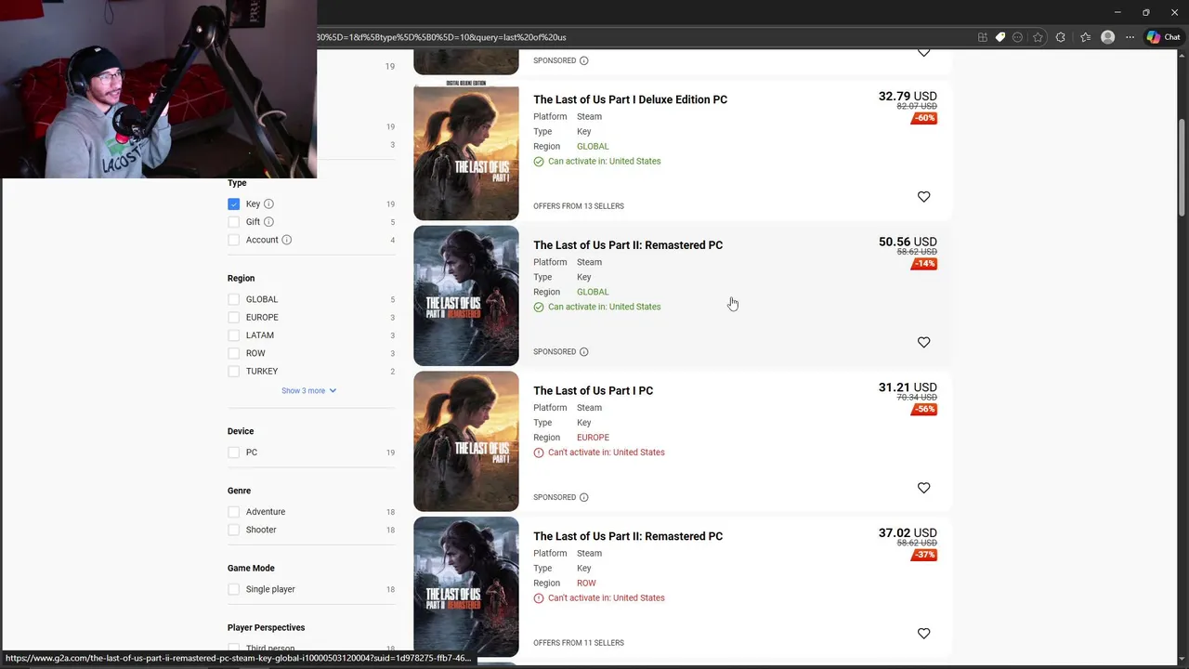The width and height of the screenshot is (1189, 669).
Task: Check the GLOBAL region filter
Action: point(233,299)
